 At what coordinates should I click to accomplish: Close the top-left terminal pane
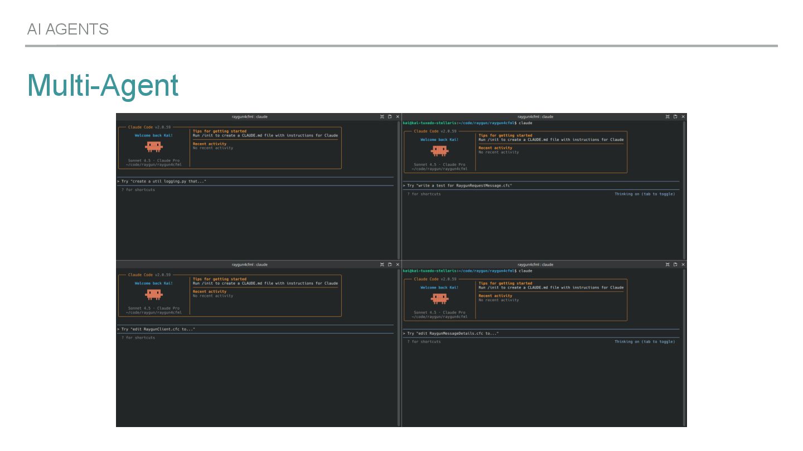pos(398,117)
